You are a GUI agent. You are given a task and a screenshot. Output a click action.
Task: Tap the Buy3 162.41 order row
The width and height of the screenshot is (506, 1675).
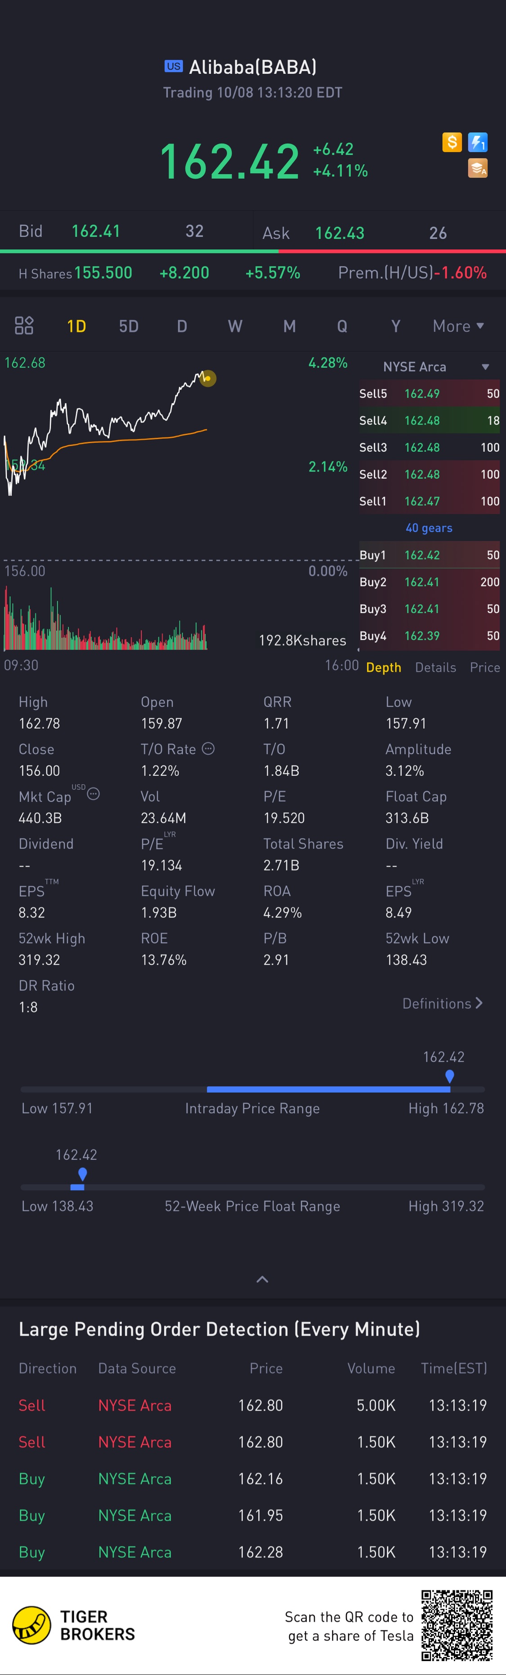[430, 608]
